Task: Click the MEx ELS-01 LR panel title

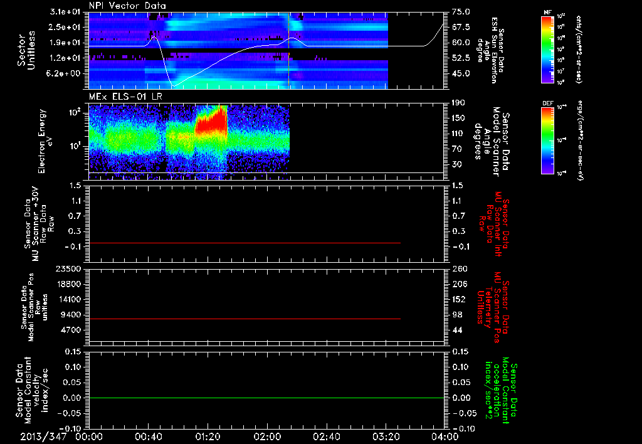Action: (x=125, y=97)
